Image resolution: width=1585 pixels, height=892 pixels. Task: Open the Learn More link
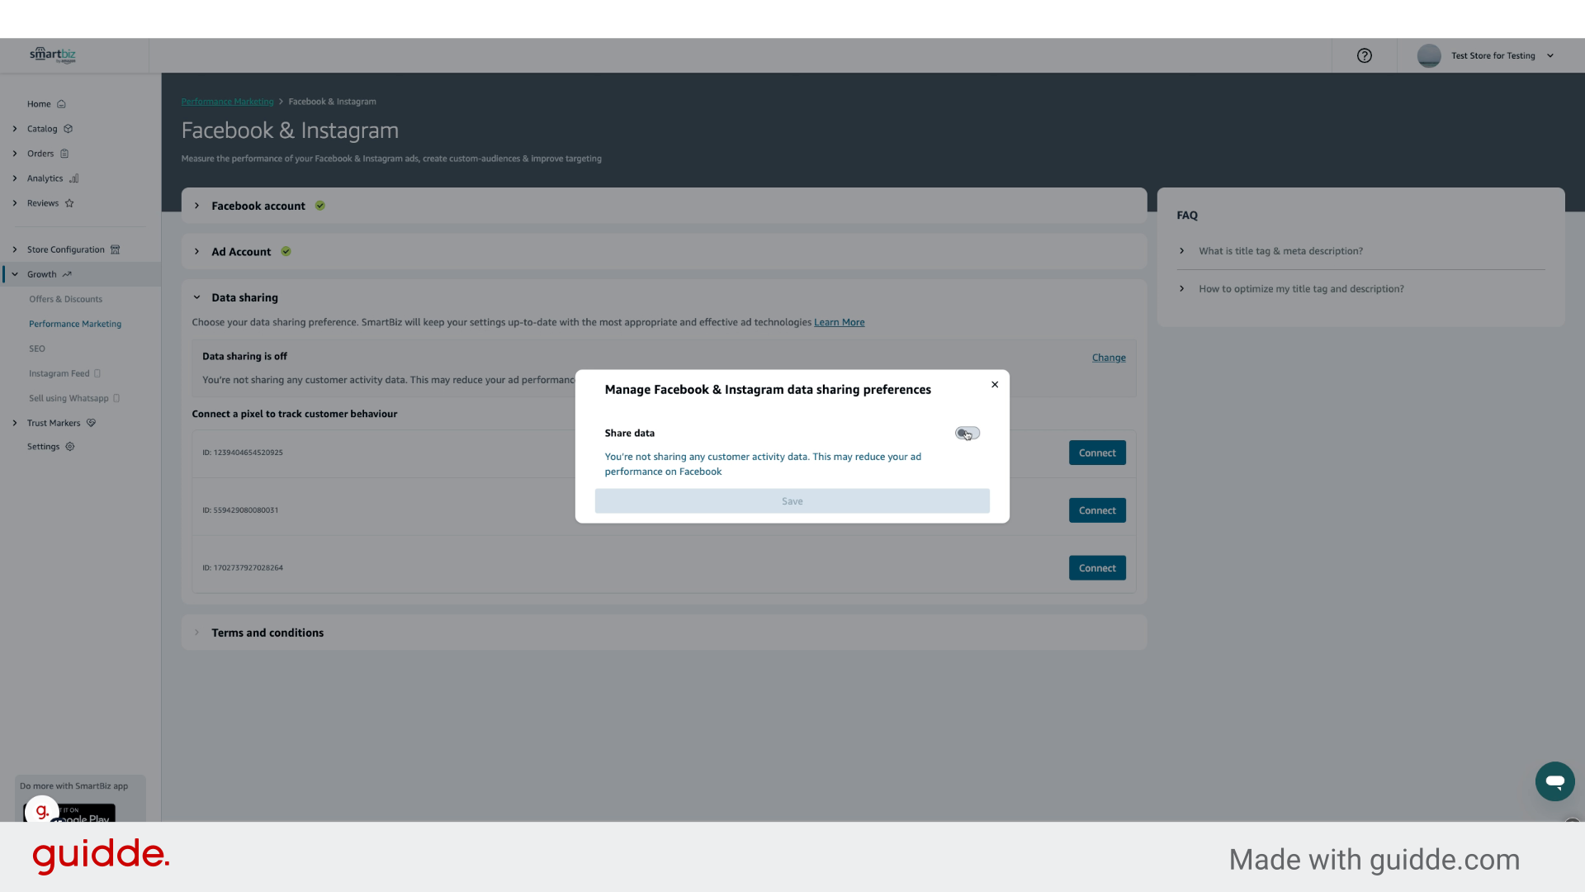[x=839, y=322]
